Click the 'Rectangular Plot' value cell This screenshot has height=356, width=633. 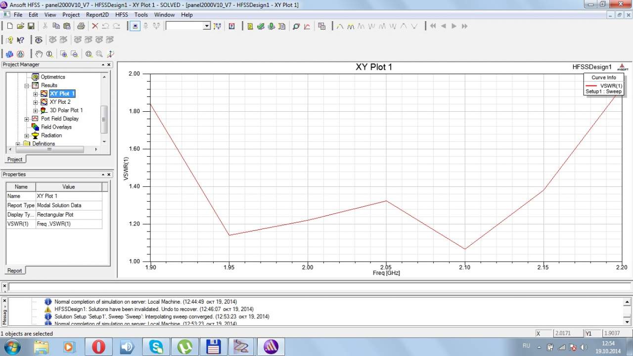69,215
